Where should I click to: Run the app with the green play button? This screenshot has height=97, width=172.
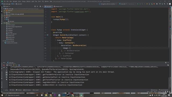(x=138, y=4)
